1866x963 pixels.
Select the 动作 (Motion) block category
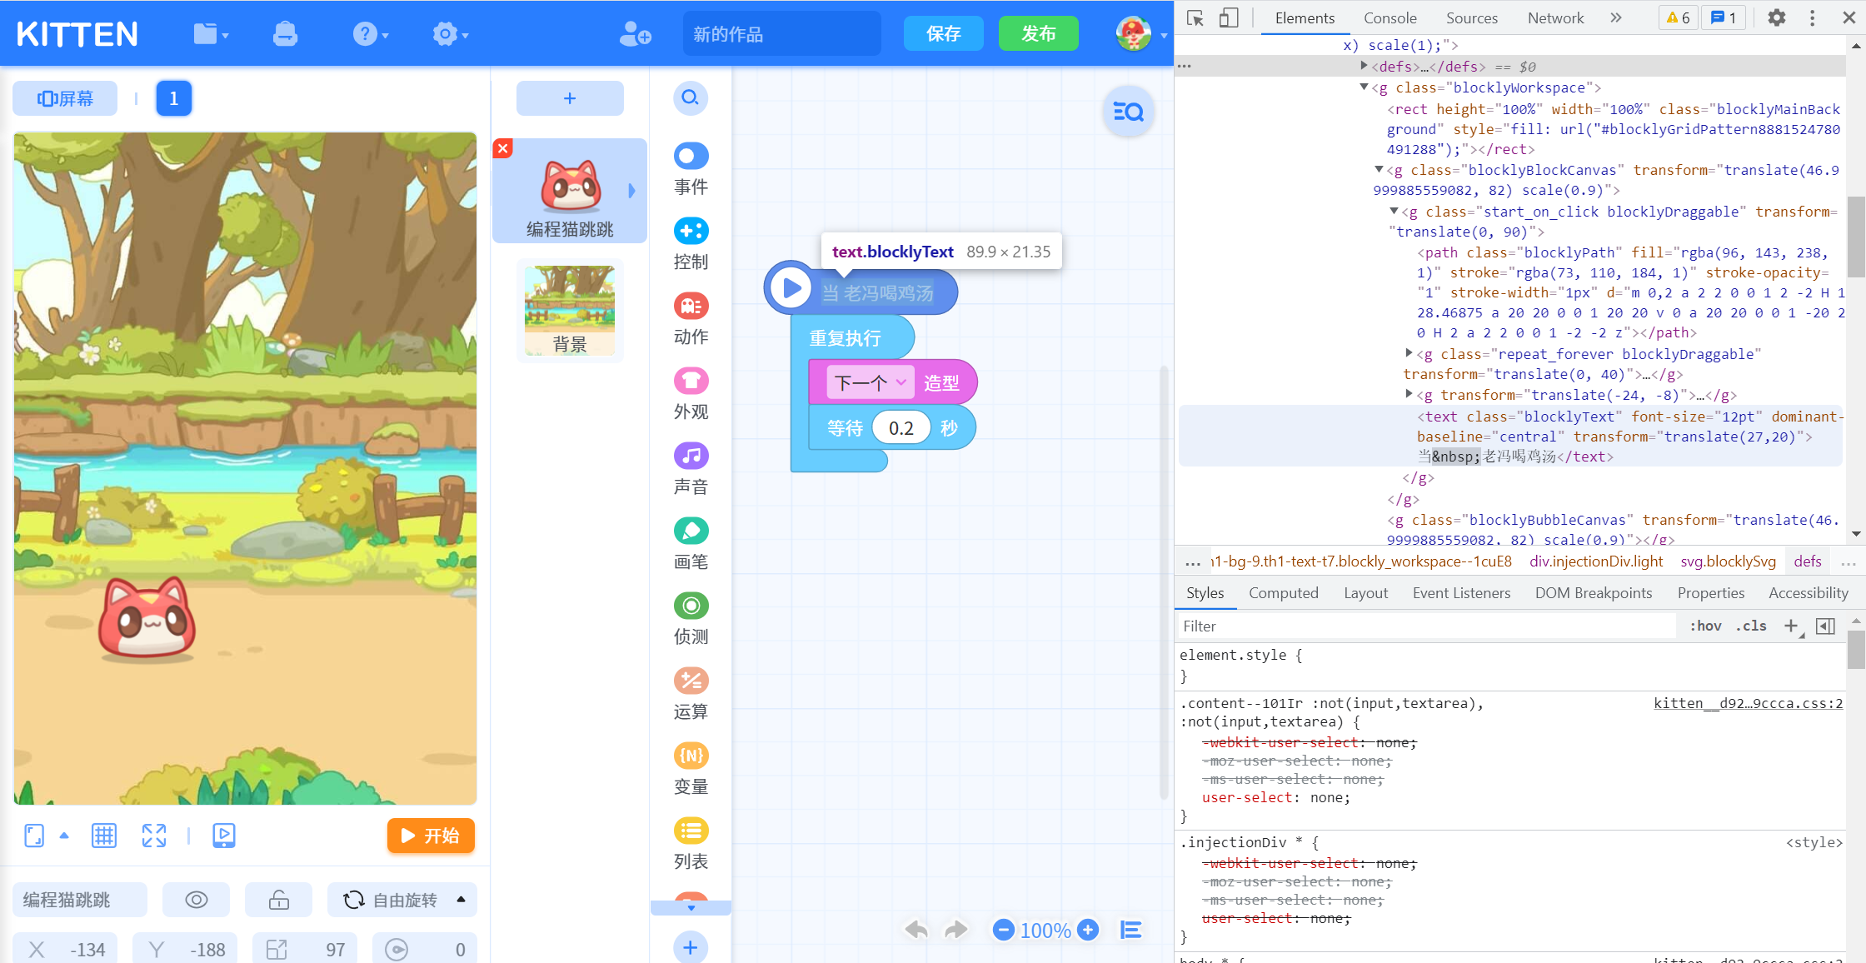pyautogui.click(x=691, y=319)
